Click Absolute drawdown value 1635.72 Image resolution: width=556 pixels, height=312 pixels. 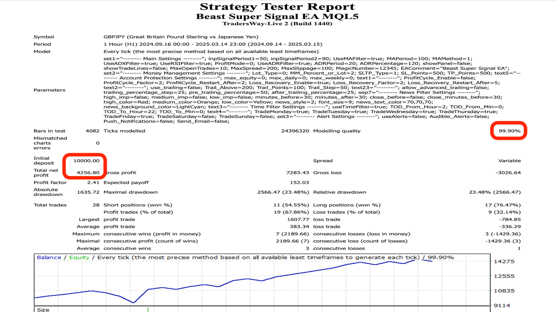pos(88,192)
